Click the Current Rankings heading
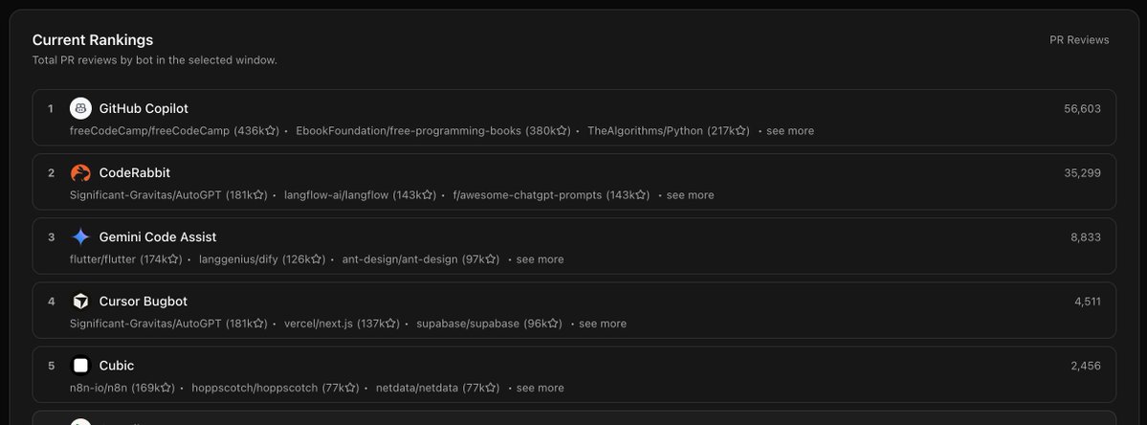1147x425 pixels. [x=93, y=40]
